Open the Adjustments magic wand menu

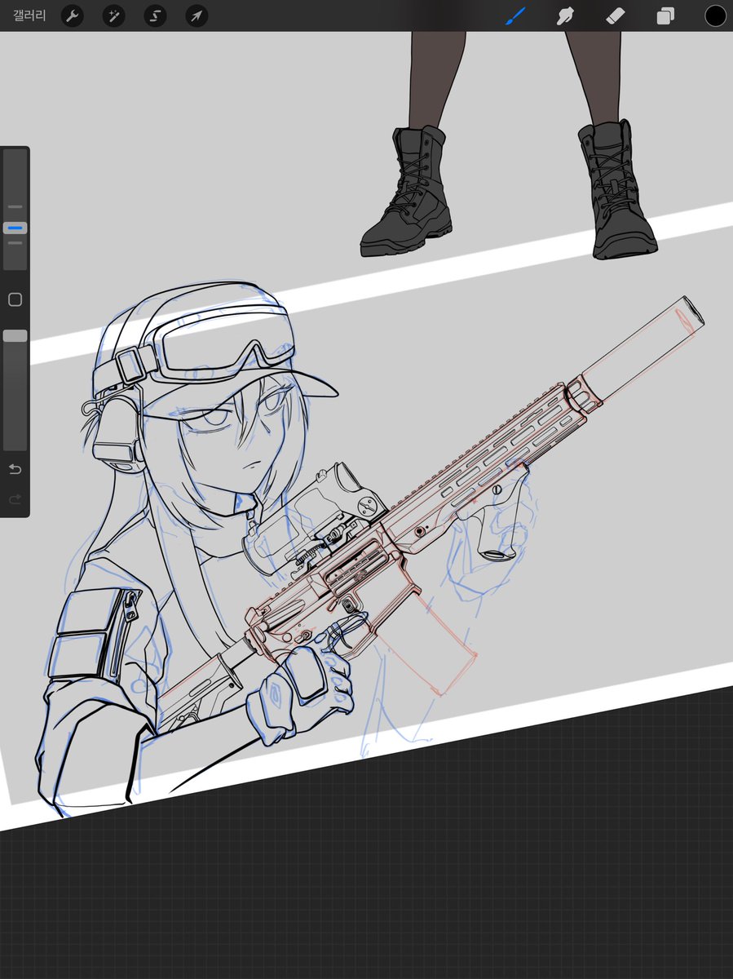pyautogui.click(x=113, y=16)
